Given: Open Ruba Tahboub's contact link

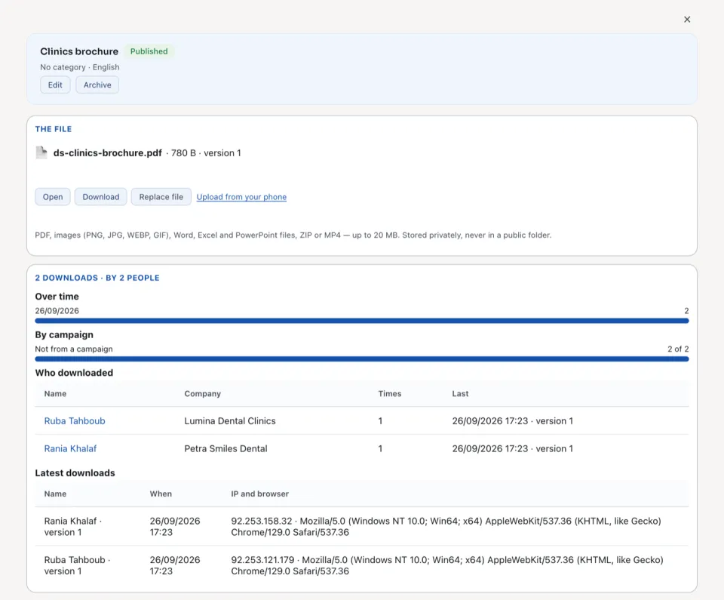Looking at the screenshot, I should tap(75, 421).
